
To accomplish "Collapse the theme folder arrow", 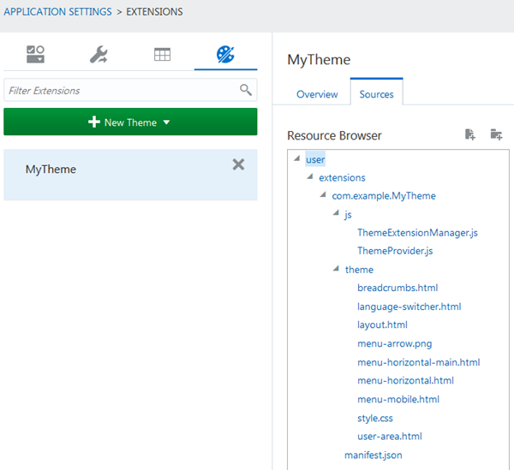I will 336,270.
